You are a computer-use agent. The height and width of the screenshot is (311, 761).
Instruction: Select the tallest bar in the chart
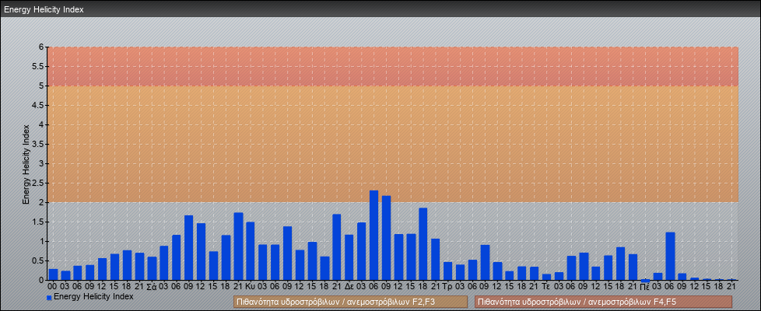click(x=373, y=236)
